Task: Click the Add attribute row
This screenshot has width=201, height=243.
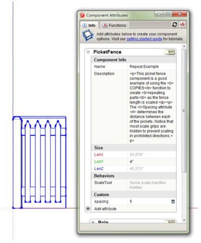Action: tap(134, 209)
